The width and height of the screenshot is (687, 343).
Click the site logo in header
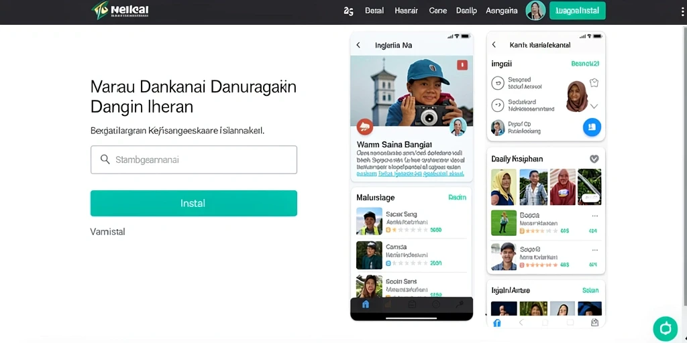(x=120, y=10)
